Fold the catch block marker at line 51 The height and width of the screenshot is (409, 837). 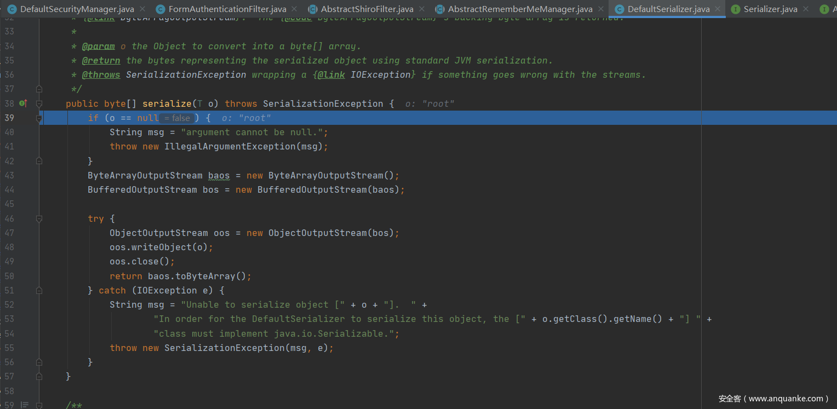pos(39,290)
